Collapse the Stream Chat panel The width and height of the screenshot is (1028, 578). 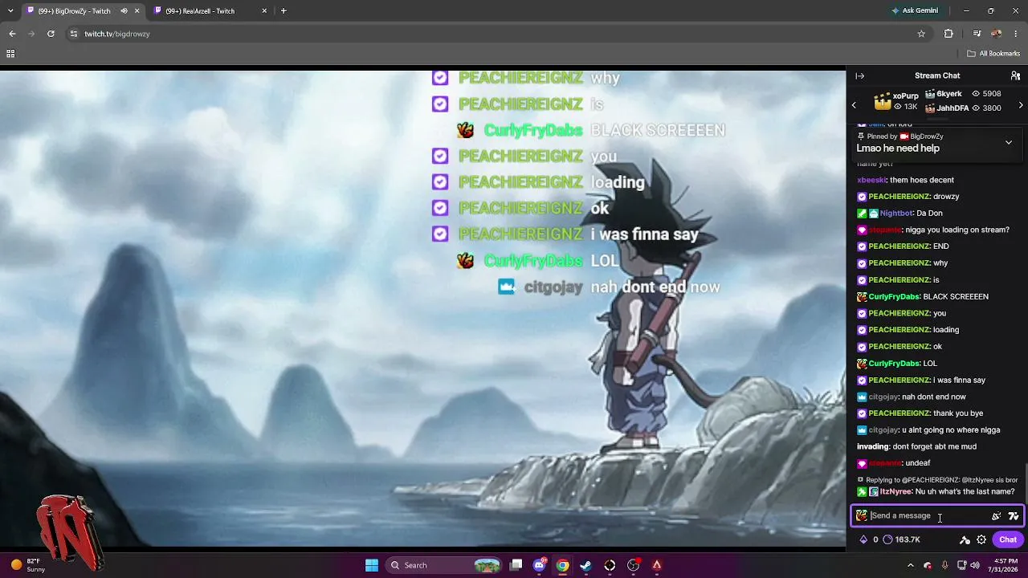pos(859,75)
